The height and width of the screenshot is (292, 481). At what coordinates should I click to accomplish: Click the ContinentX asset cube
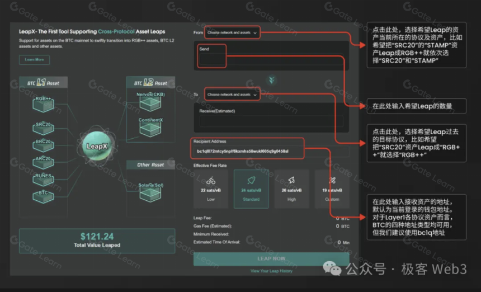pyautogui.click(x=150, y=127)
